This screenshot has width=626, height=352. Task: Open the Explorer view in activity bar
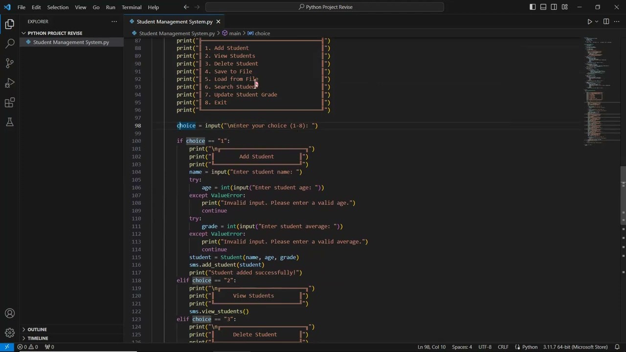10,24
